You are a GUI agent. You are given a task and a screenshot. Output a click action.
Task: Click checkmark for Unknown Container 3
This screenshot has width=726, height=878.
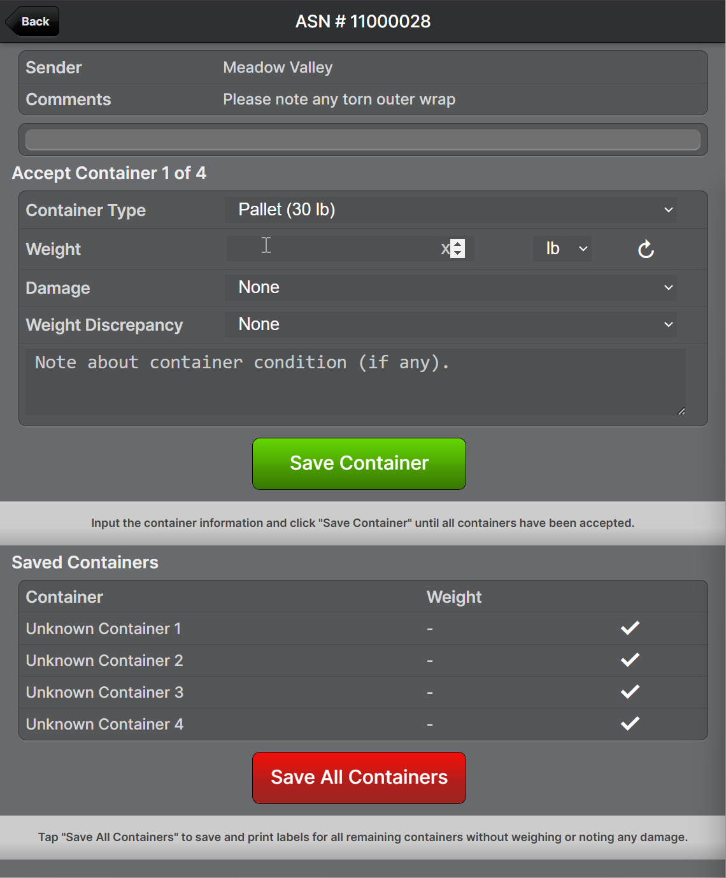click(630, 692)
